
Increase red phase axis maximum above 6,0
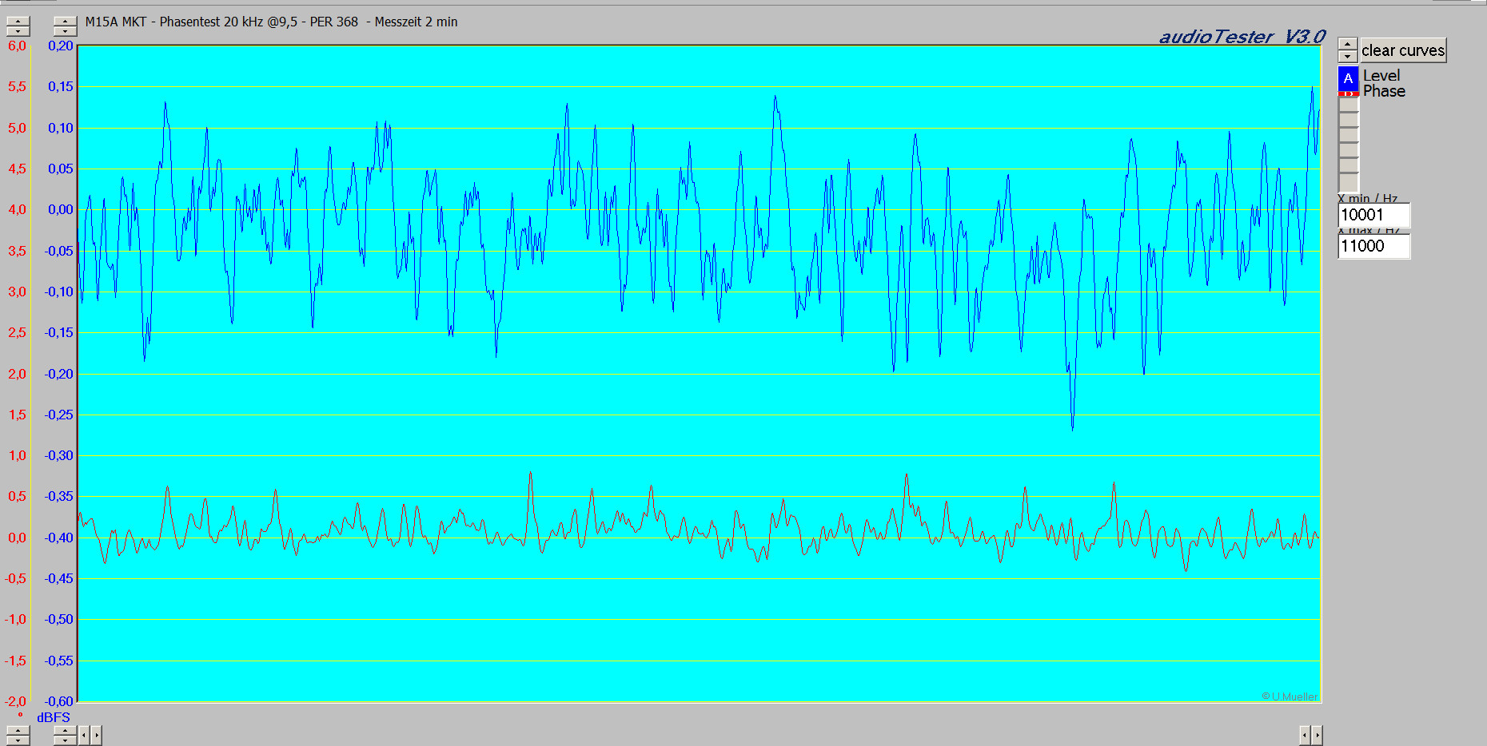18,21
